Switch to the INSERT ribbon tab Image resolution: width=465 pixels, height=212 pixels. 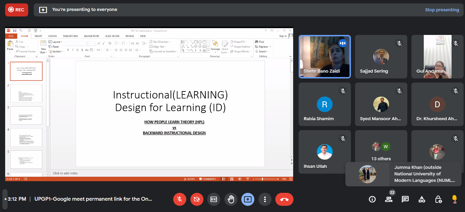click(x=38, y=36)
